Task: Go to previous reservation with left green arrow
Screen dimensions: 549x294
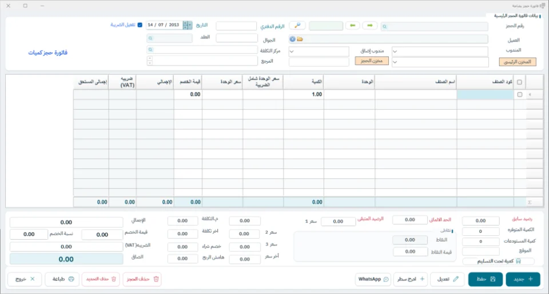Action: click(x=353, y=26)
